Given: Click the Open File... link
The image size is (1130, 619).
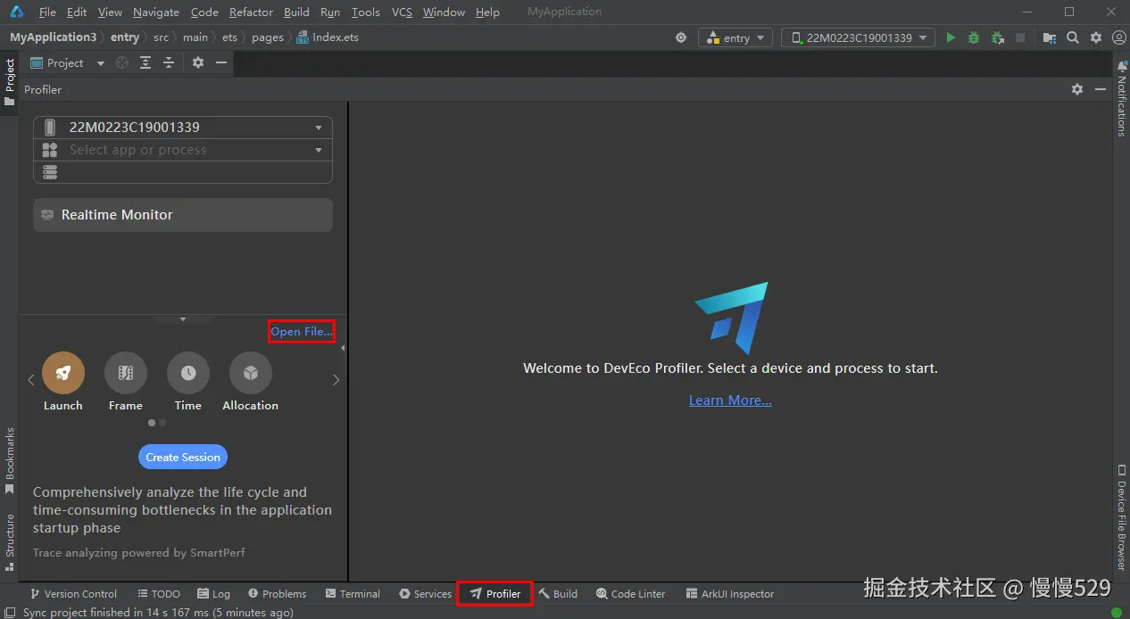Looking at the screenshot, I should (x=302, y=331).
